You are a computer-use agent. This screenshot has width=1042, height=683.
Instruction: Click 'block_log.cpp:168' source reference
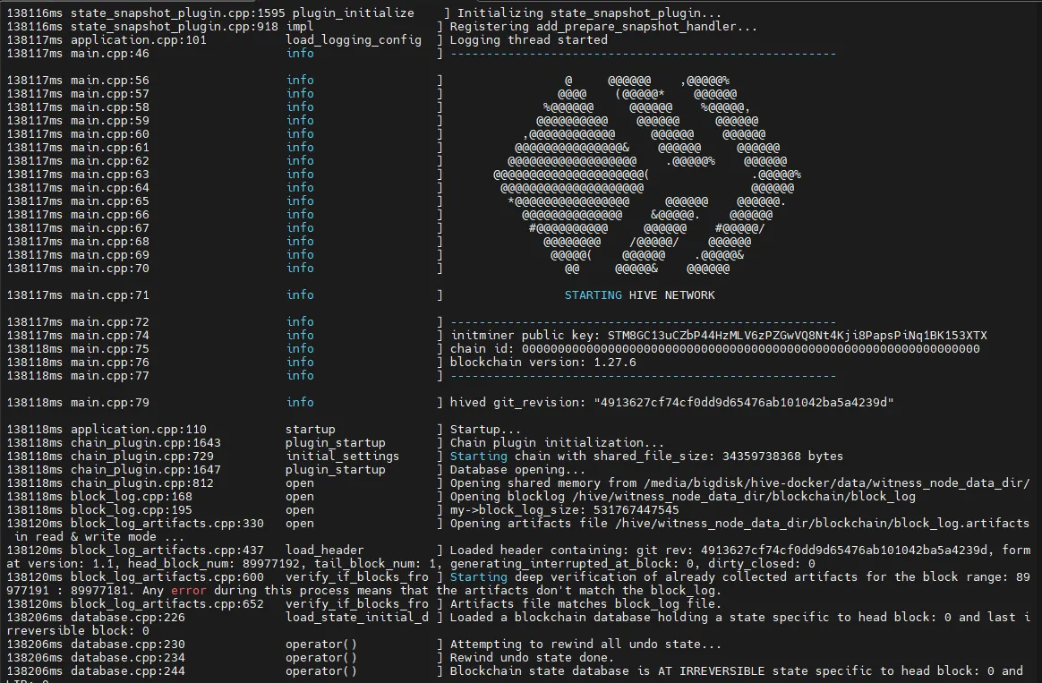131,496
